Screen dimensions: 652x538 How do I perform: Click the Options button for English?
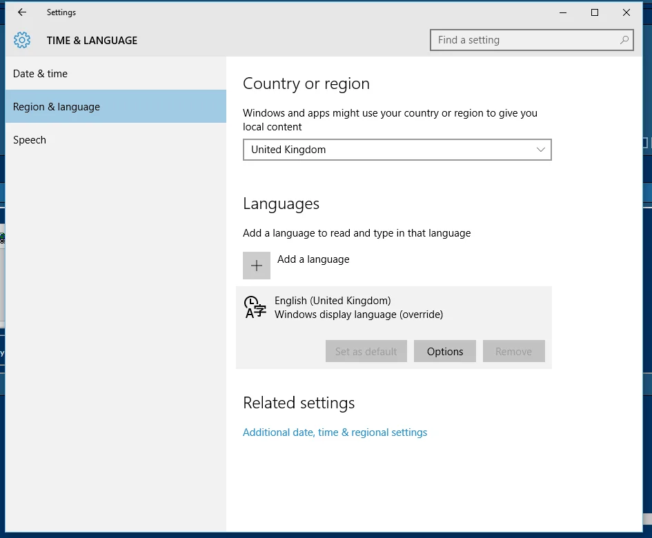coord(445,351)
